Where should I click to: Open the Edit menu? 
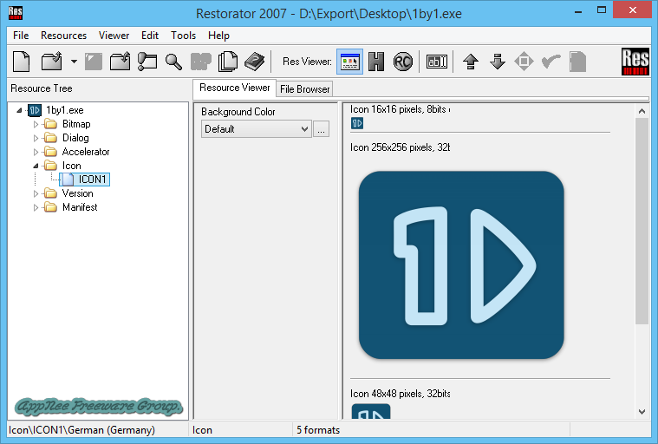coord(150,36)
